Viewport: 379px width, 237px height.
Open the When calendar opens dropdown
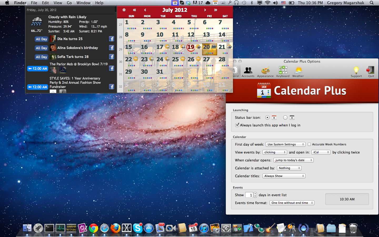(x=293, y=160)
